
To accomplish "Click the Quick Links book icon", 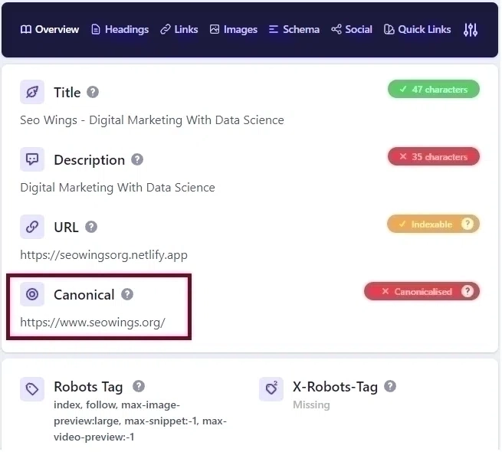I will click(x=389, y=29).
